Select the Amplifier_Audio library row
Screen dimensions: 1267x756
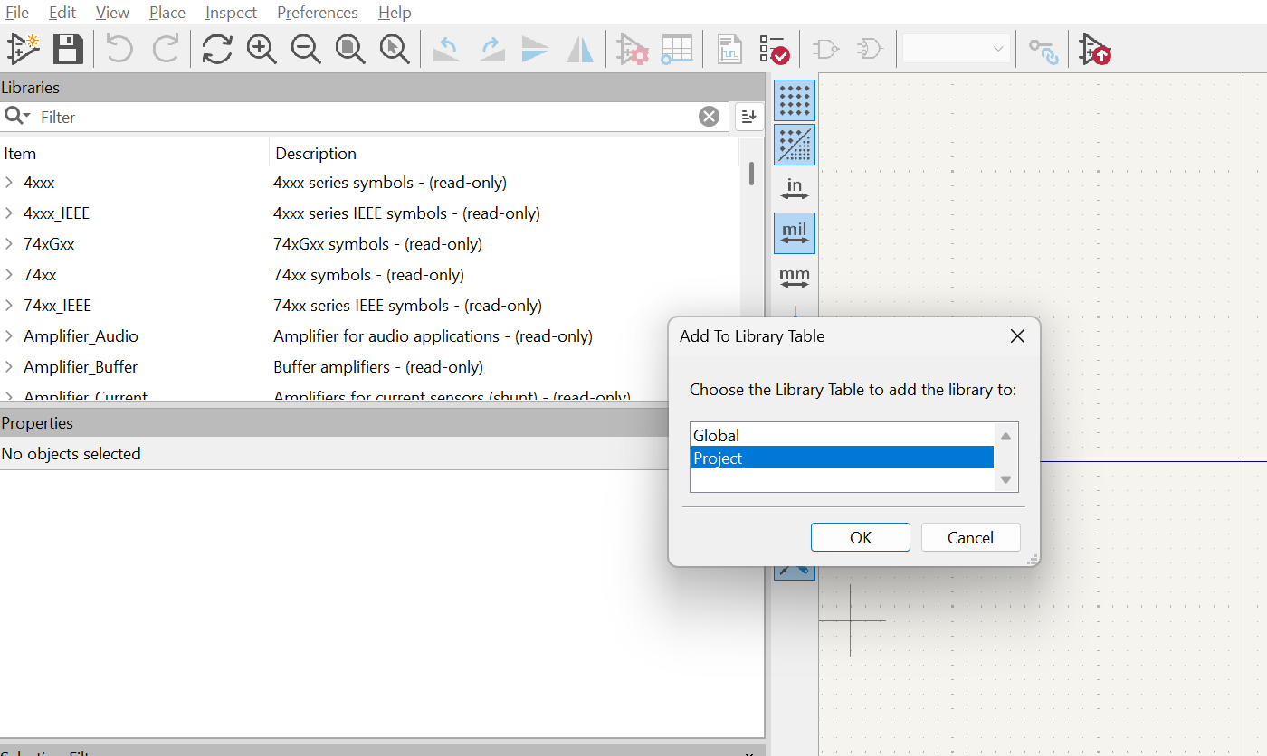click(x=370, y=336)
